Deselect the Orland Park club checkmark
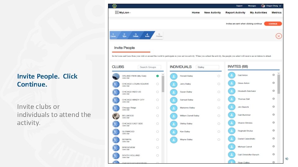Screen dimensions: 298x167 point(158,76)
